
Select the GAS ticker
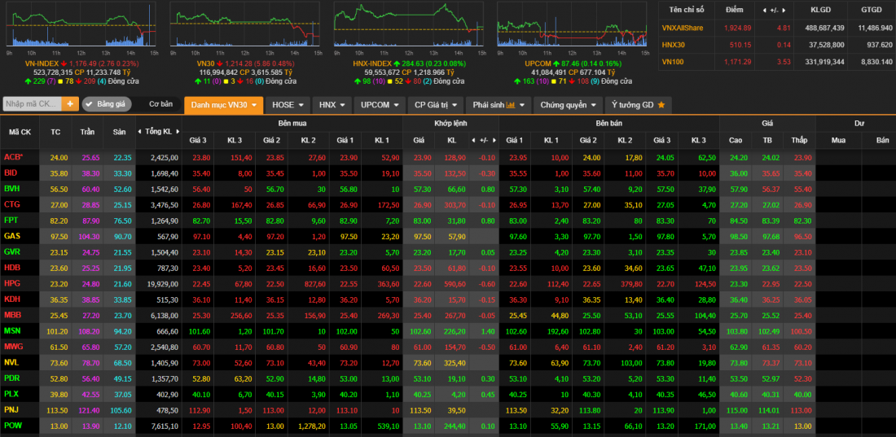click(11, 236)
